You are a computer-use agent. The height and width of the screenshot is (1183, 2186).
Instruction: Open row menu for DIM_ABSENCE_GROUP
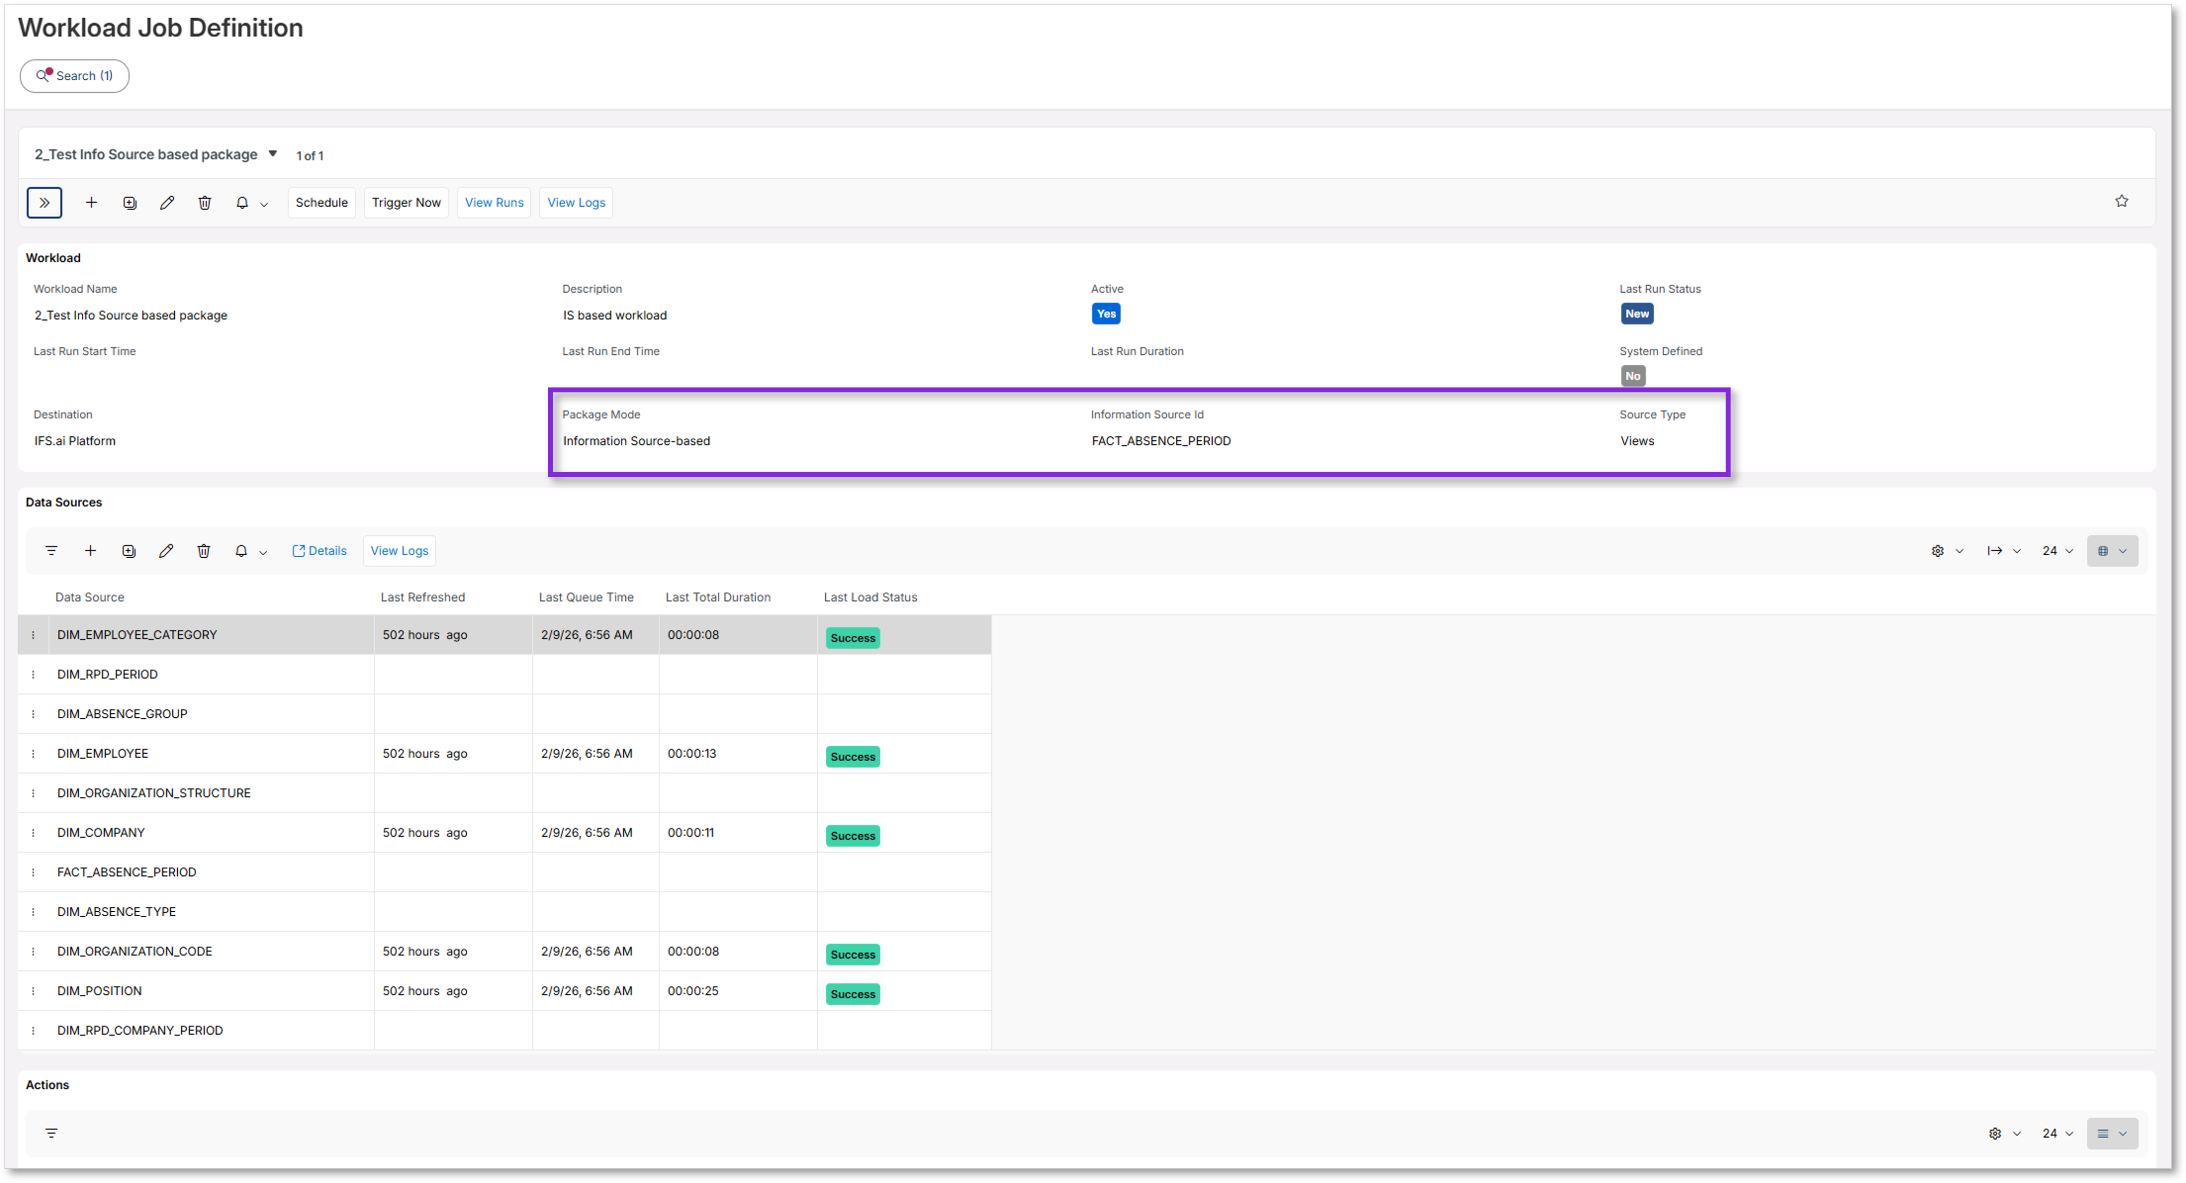33,714
